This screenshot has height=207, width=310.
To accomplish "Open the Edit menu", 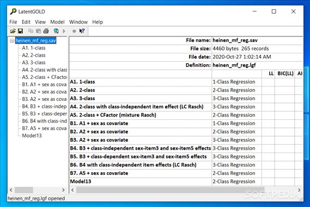I will (26, 22).
